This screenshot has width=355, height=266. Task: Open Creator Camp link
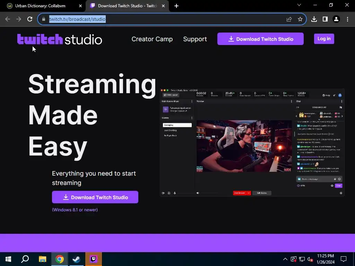tap(152, 39)
